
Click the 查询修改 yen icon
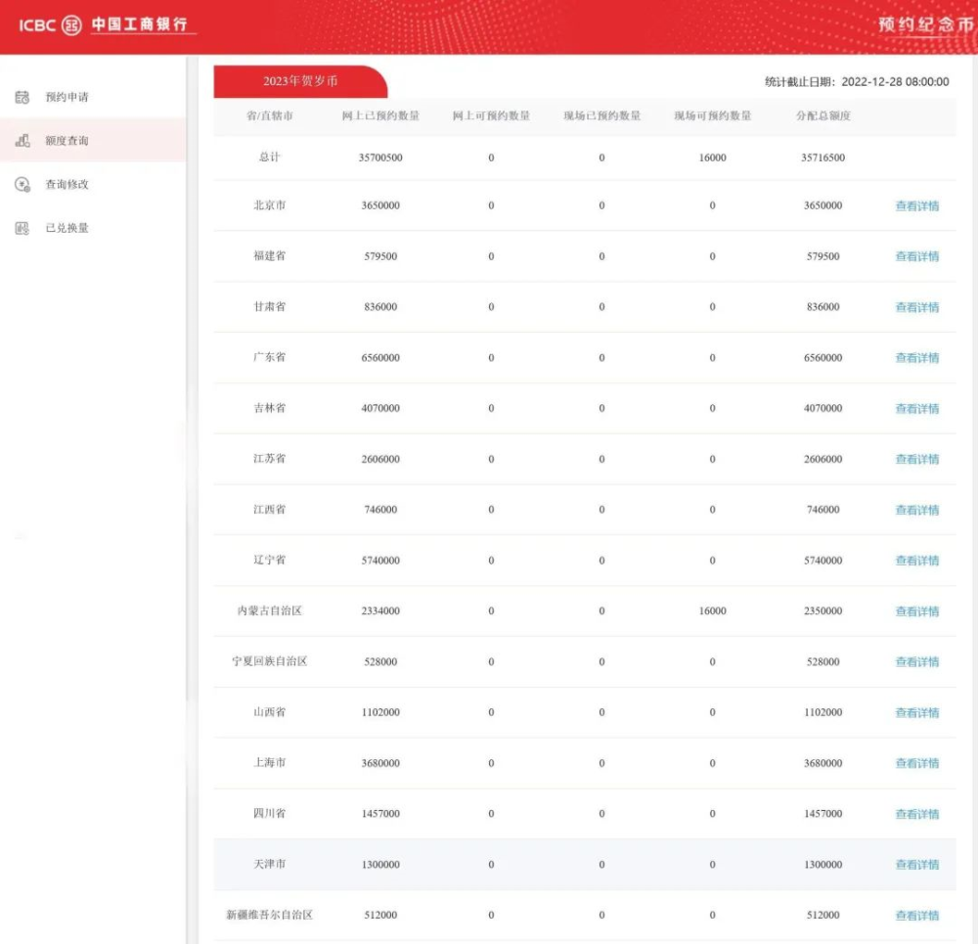pos(22,184)
